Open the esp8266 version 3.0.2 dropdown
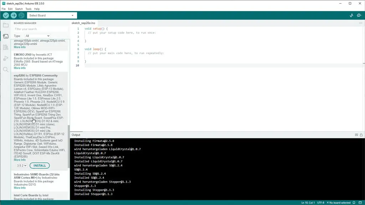Image resolution: width=365 pixels, height=205 pixels. pyautogui.click(x=21, y=165)
